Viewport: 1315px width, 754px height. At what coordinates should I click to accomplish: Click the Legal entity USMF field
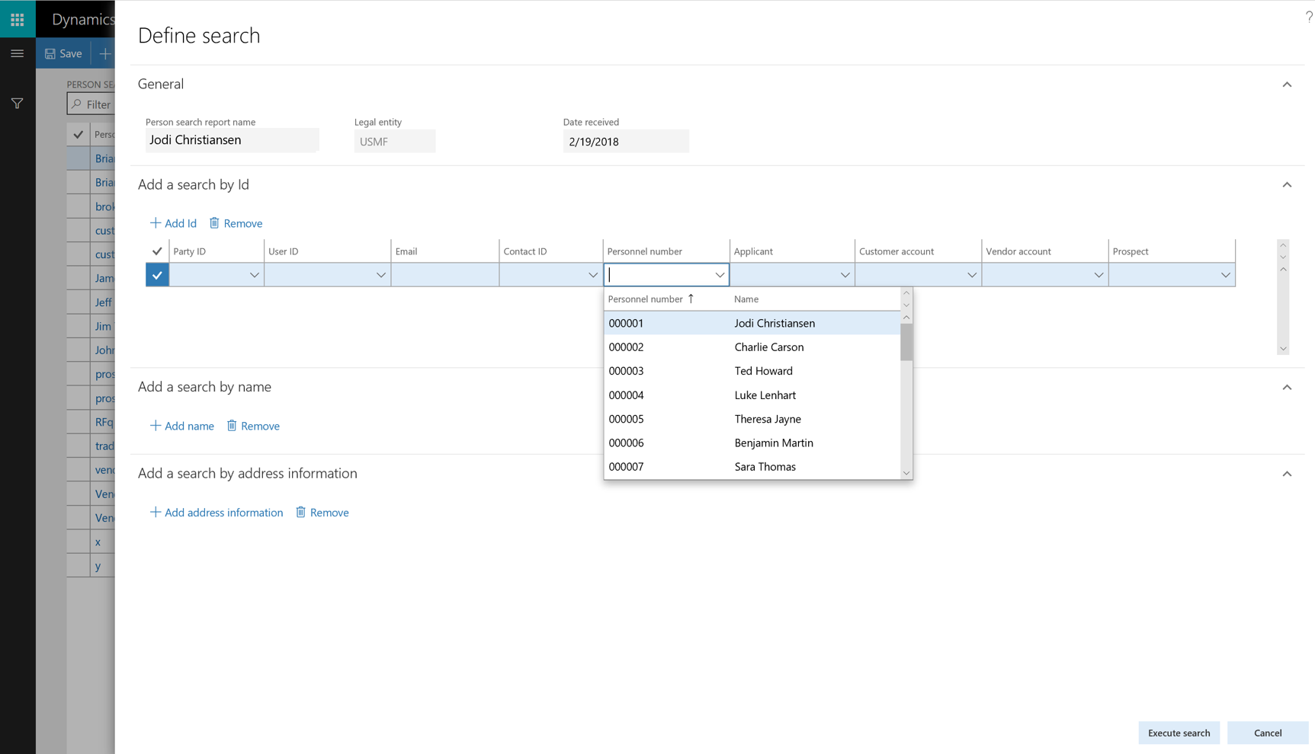click(x=395, y=141)
